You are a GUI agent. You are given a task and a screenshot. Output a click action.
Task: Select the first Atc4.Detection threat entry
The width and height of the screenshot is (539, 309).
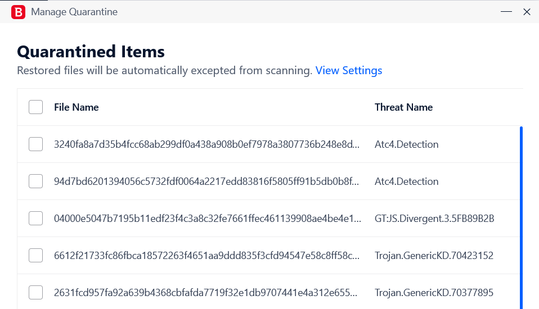pos(406,144)
